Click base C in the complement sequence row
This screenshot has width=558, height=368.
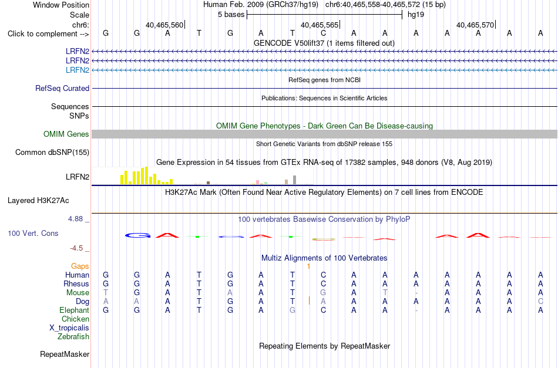click(x=323, y=33)
